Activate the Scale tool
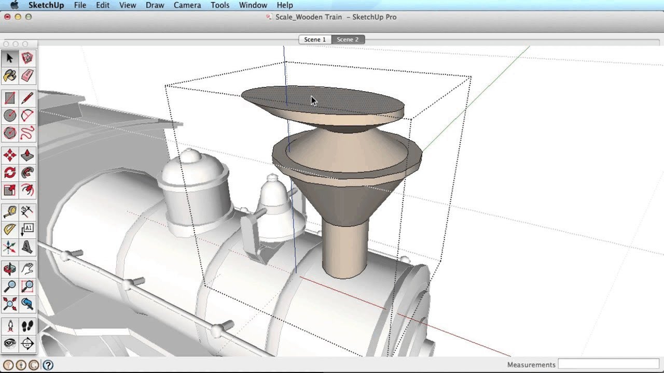This screenshot has height=373, width=664. pyautogui.click(x=10, y=190)
